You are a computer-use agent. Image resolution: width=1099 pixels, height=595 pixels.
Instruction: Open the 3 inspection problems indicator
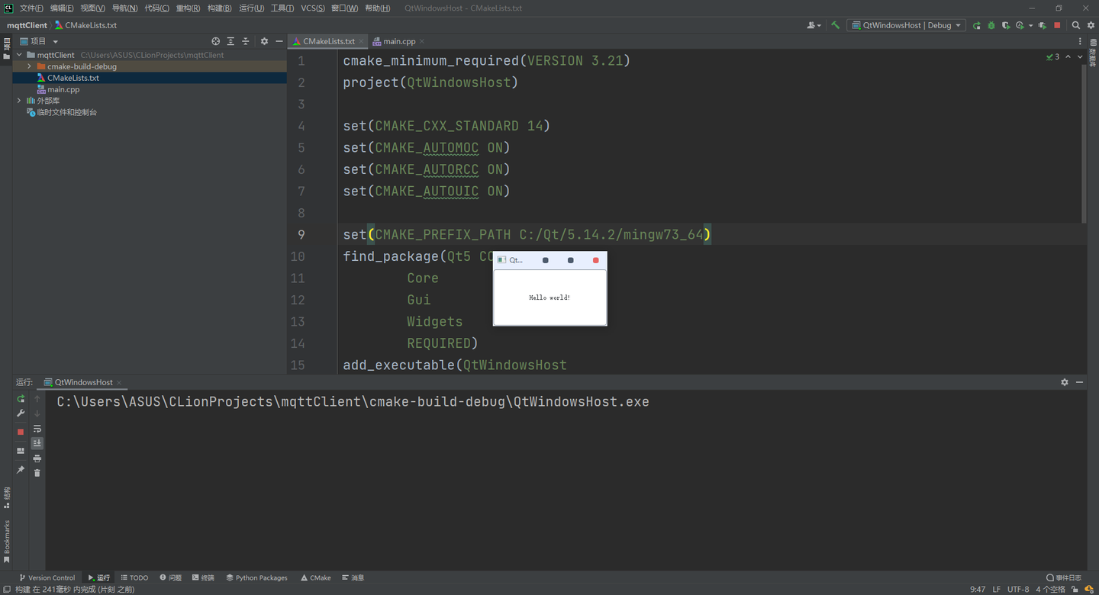[1053, 57]
